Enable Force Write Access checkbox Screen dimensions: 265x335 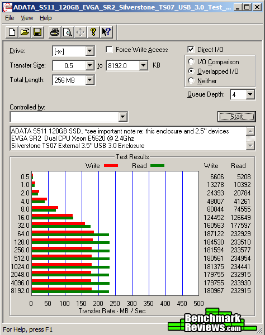click(x=109, y=50)
